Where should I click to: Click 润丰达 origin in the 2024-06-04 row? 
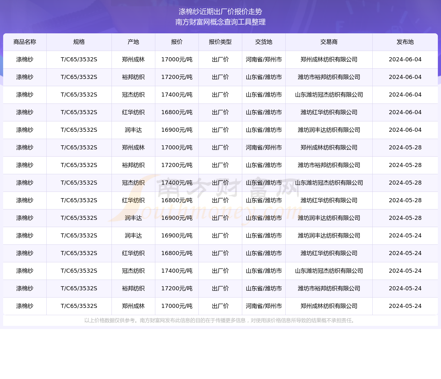pos(133,130)
